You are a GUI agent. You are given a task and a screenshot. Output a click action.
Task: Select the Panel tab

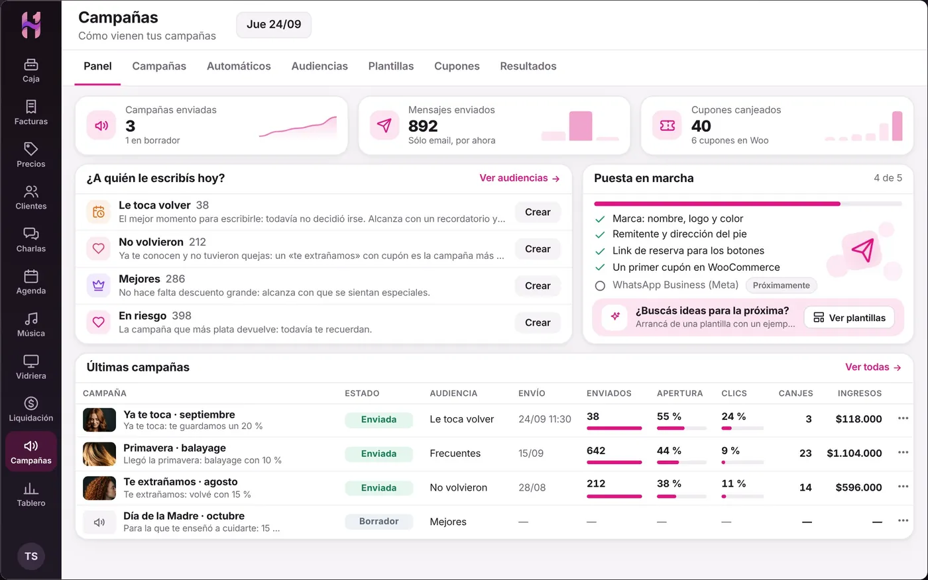click(x=97, y=66)
